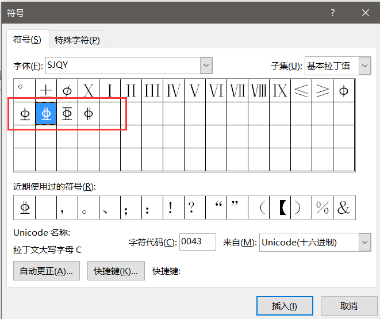Select the highlighted blue rebar symbol

point(46,114)
